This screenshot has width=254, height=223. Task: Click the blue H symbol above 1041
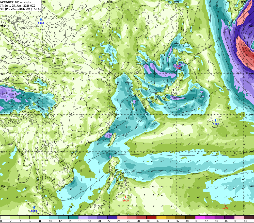(x=100, y=57)
